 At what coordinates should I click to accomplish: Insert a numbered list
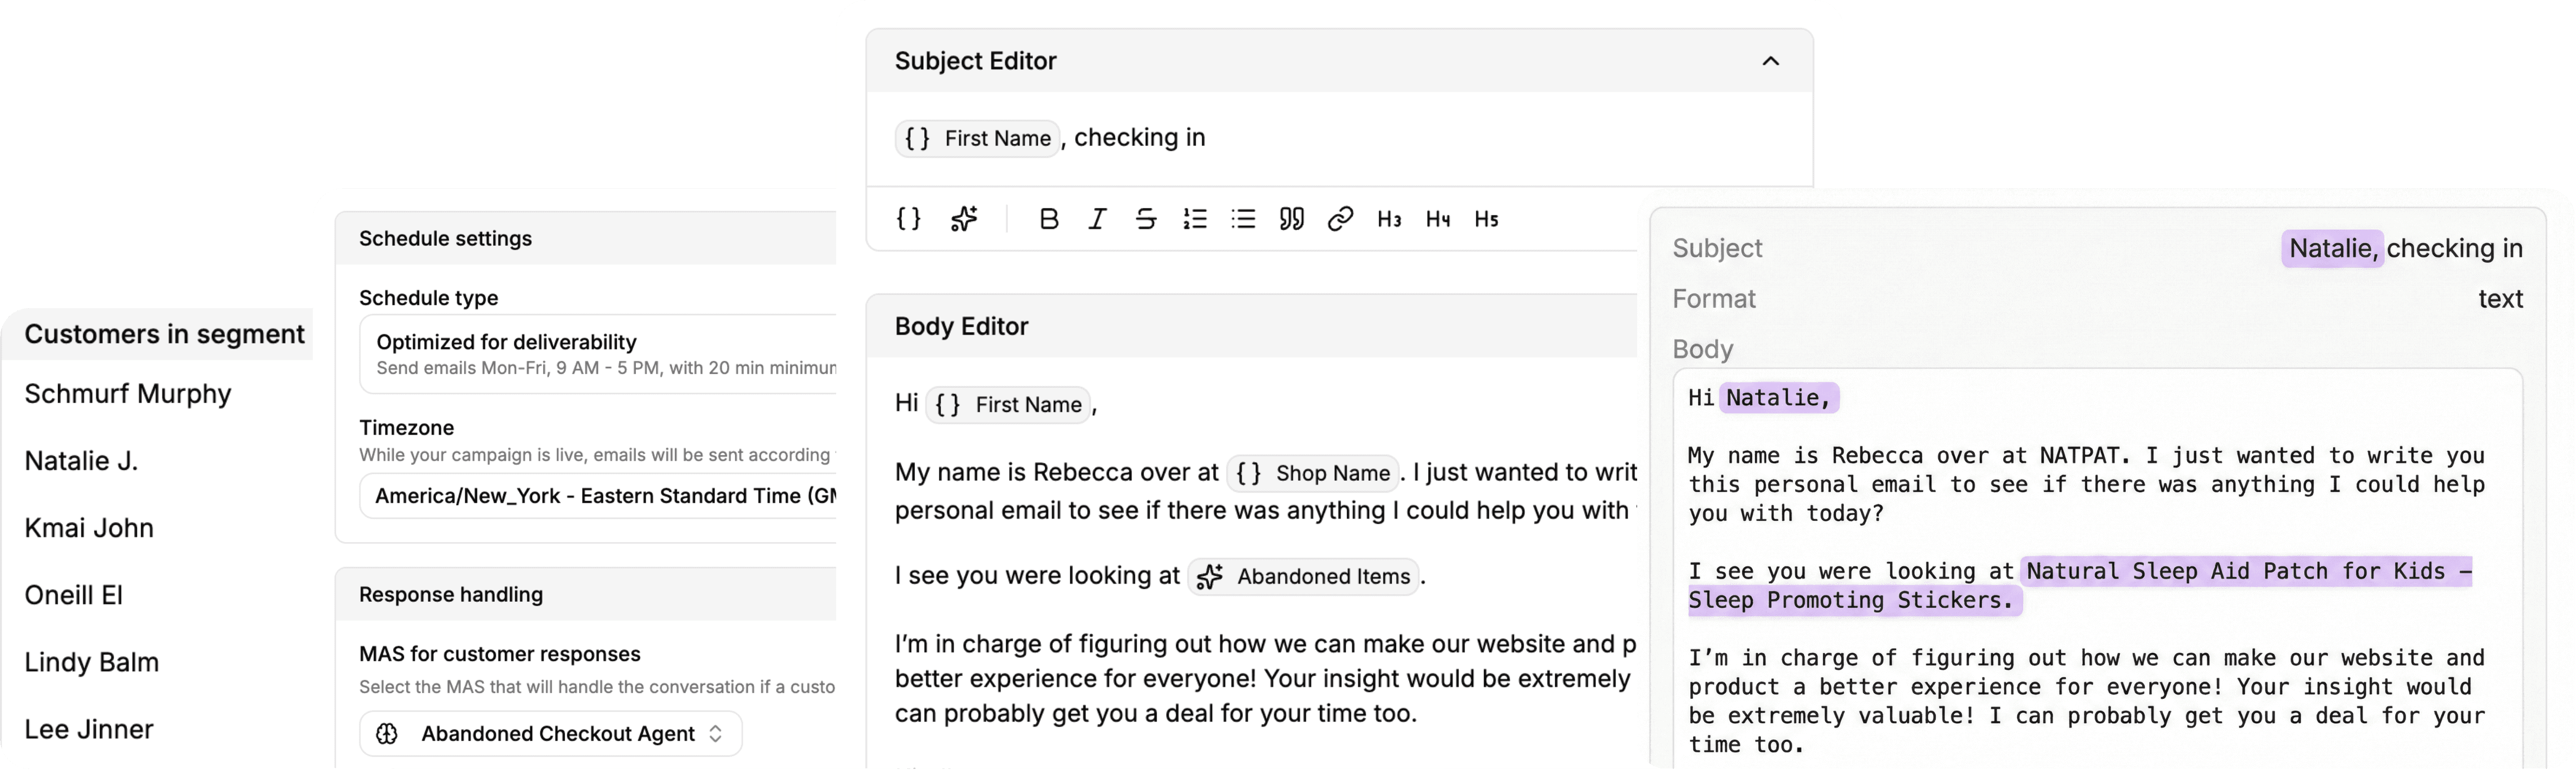(x=1195, y=219)
